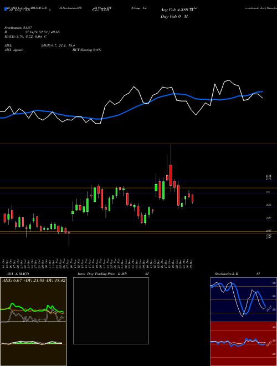Screen dimensions: 277x366
Task: Click the blue SMA legend square
Action: click(6, 9)
